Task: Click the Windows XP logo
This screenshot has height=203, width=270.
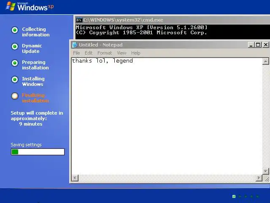Action: pos(30,6)
